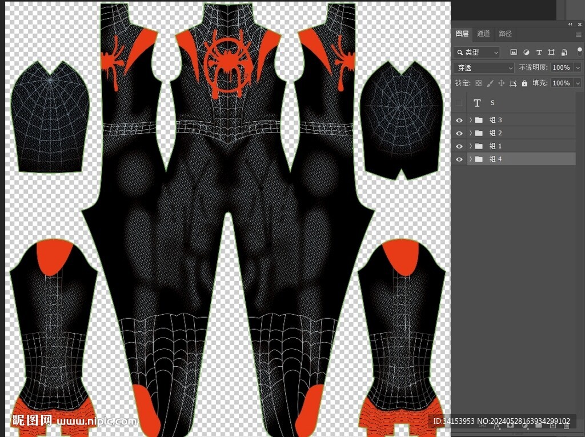Open the Layers panel options menu
Image resolution: width=585 pixels, height=437 pixels.
[579, 34]
